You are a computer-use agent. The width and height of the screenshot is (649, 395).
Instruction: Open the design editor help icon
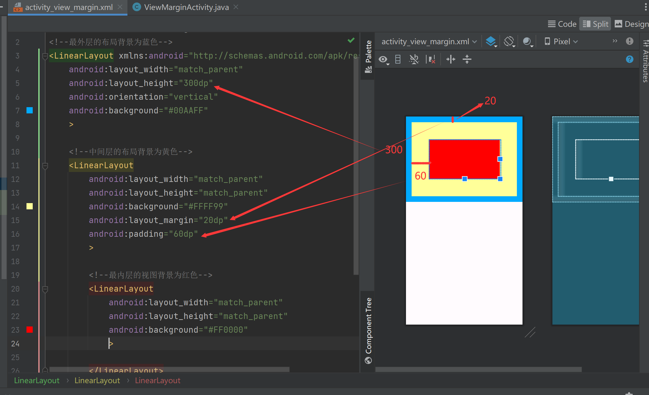click(629, 59)
